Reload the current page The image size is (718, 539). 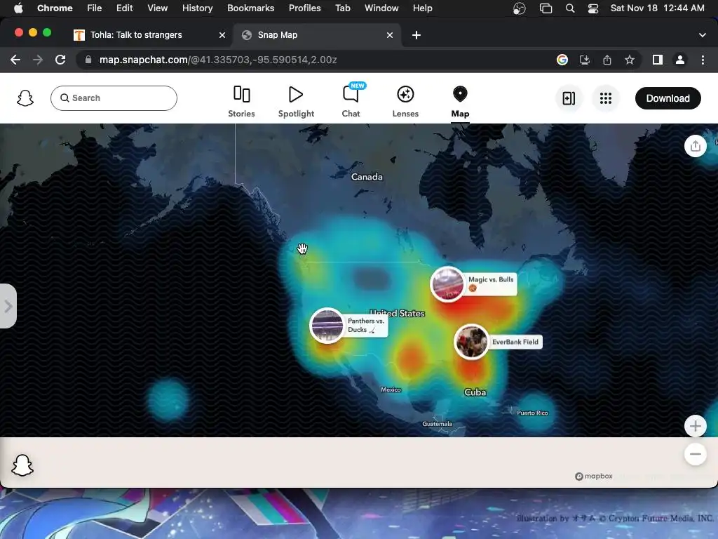click(x=60, y=60)
